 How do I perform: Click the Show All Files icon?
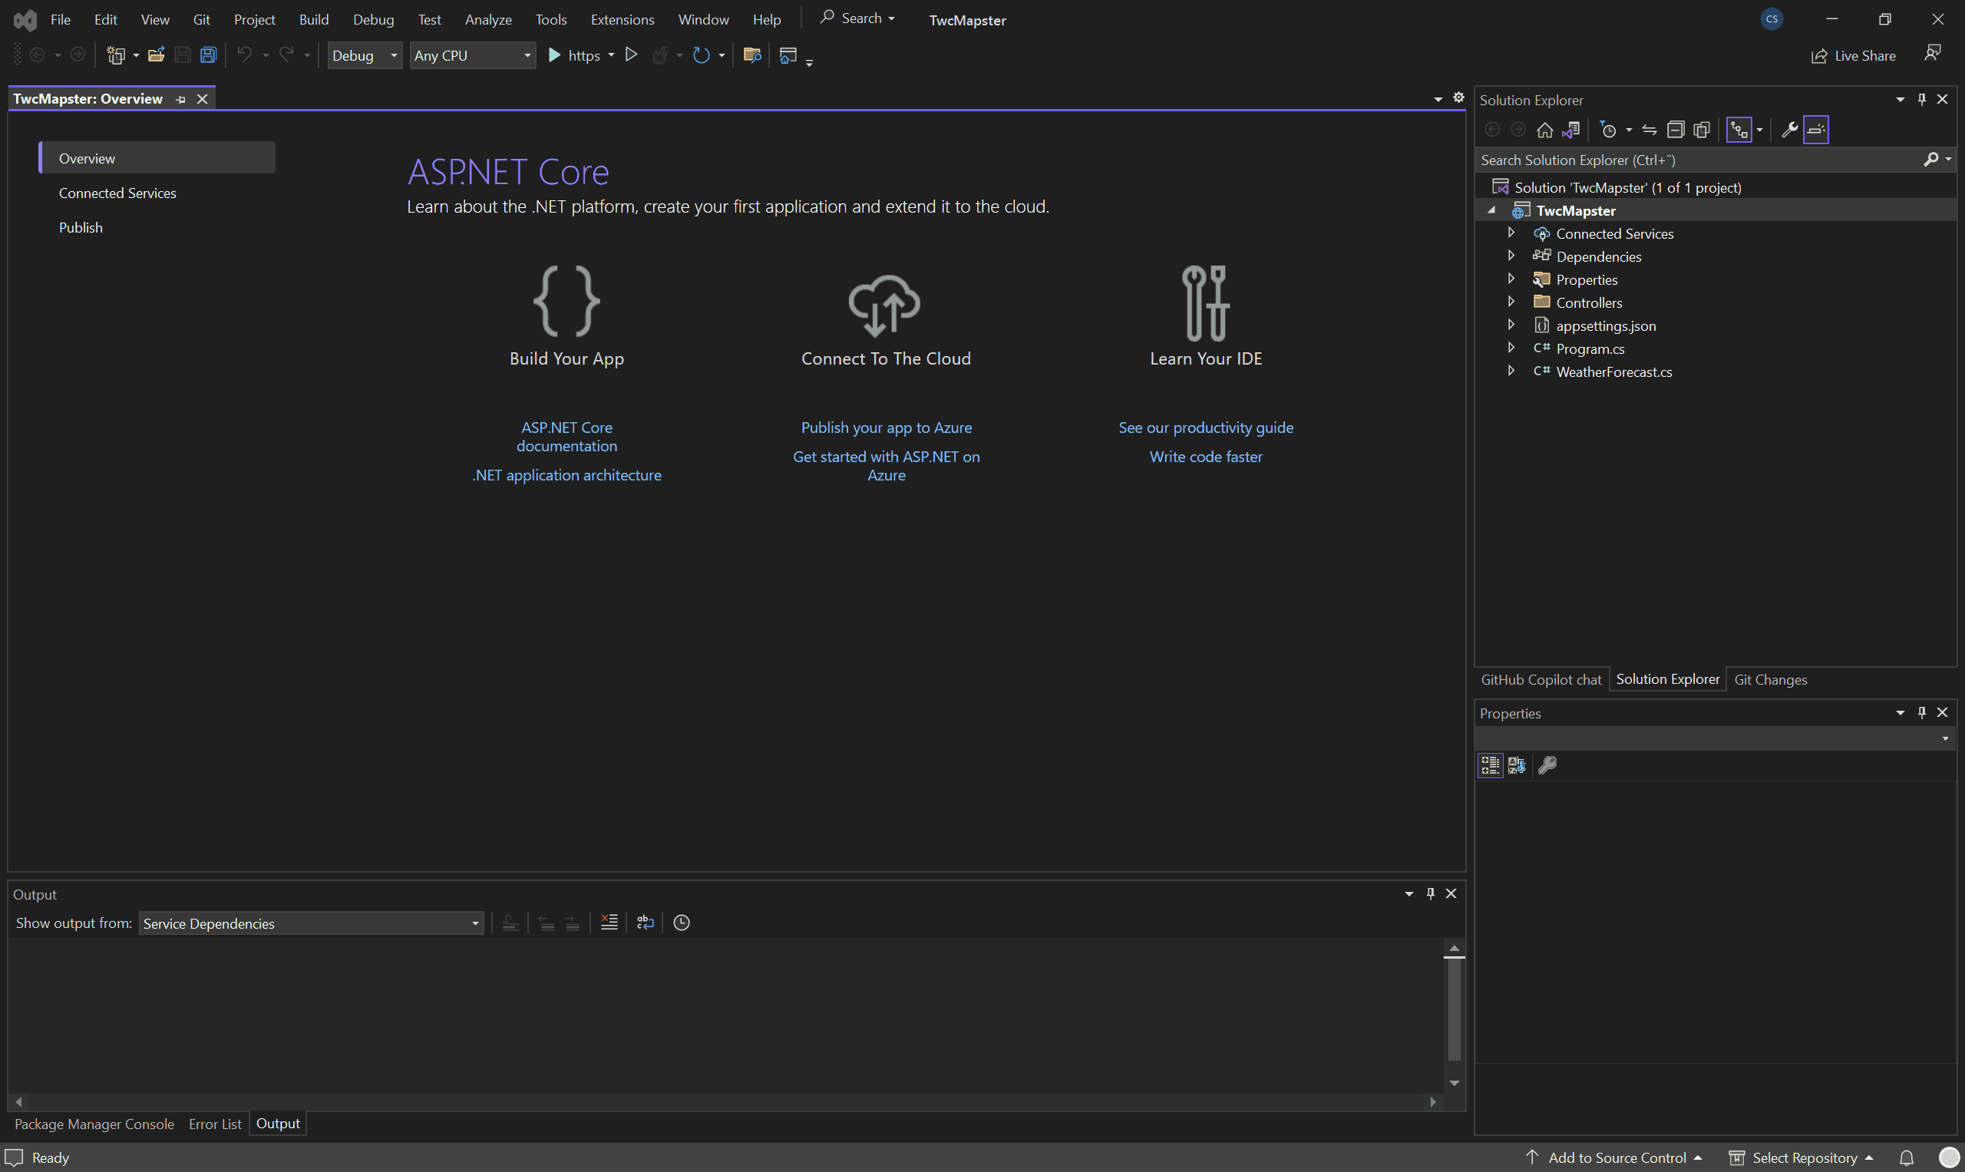pos(1701,130)
